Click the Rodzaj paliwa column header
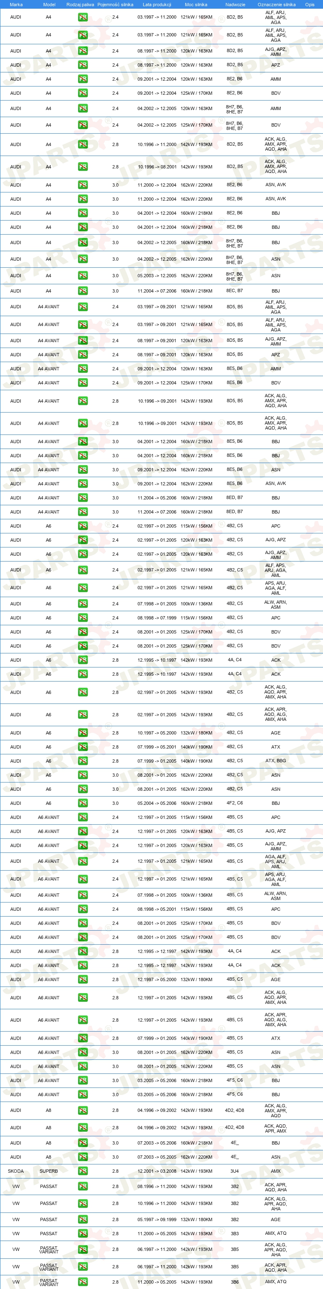 coord(80,5)
